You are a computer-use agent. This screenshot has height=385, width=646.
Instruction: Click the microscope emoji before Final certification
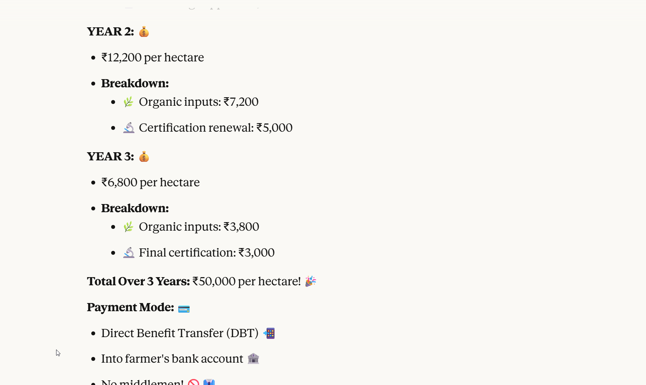coord(129,253)
